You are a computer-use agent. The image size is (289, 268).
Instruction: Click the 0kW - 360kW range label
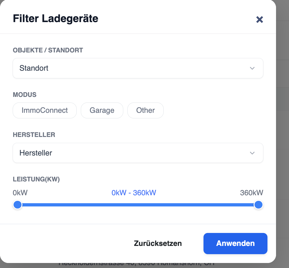[x=134, y=193]
